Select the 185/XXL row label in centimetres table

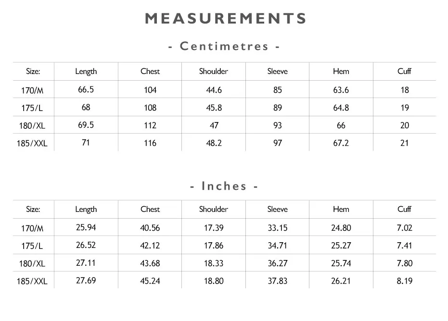(32, 143)
